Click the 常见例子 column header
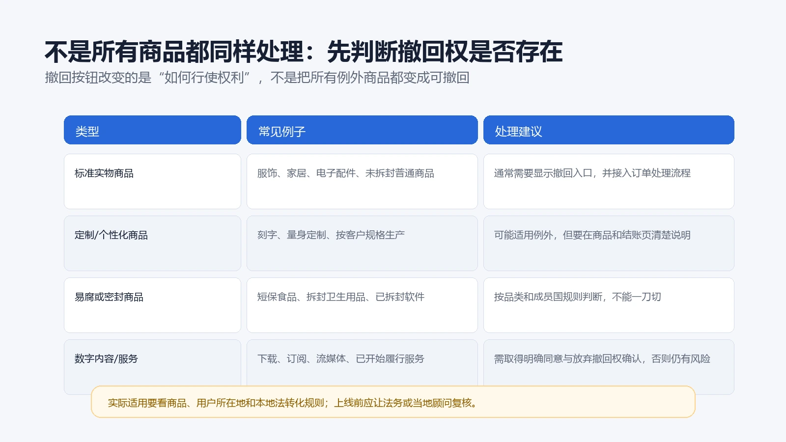This screenshot has width=786, height=442. coord(362,130)
